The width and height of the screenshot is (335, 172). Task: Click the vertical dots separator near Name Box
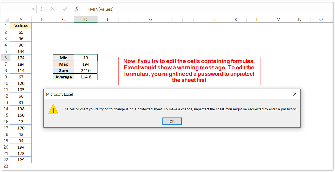42,9
